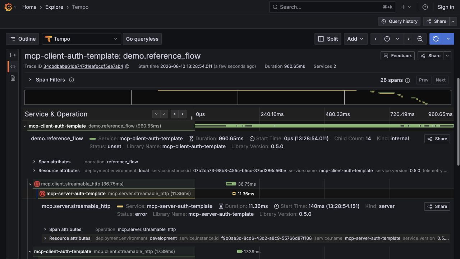Open trace Share dropdown arrow

click(447, 56)
